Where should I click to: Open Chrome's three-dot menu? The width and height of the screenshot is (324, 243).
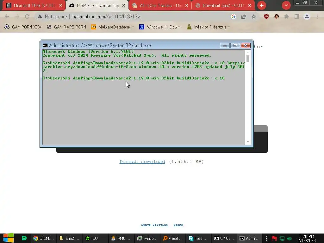(317, 16)
